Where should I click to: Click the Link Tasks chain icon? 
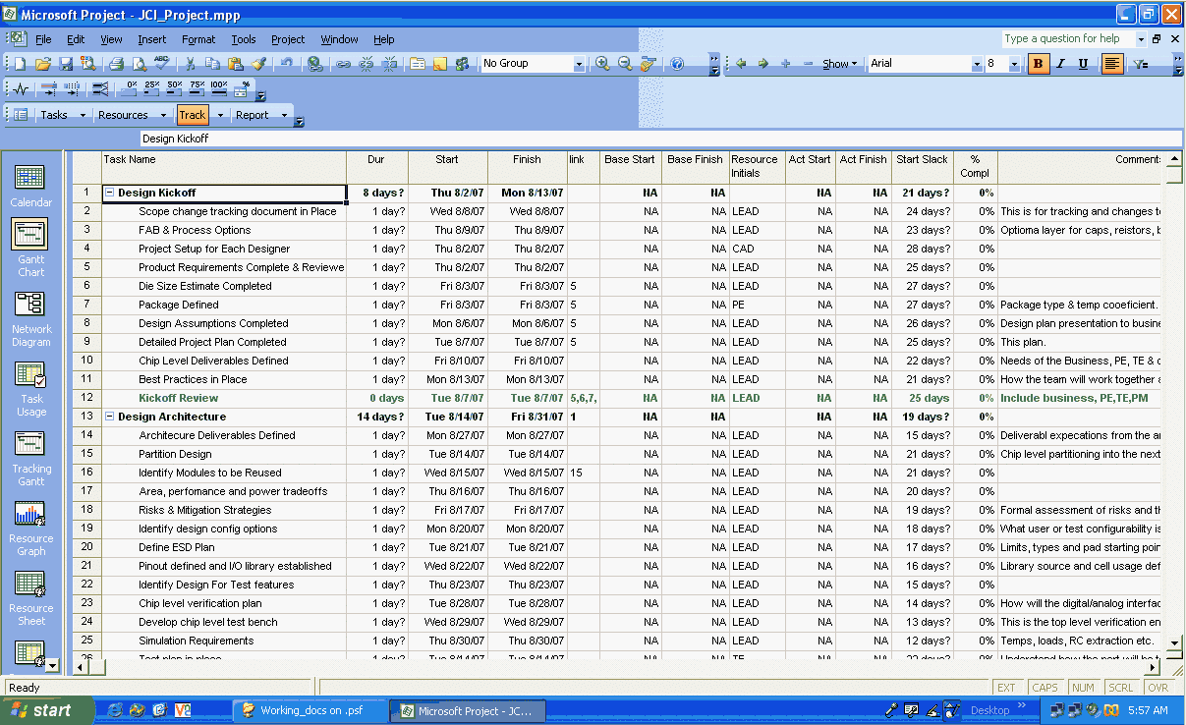coord(343,64)
